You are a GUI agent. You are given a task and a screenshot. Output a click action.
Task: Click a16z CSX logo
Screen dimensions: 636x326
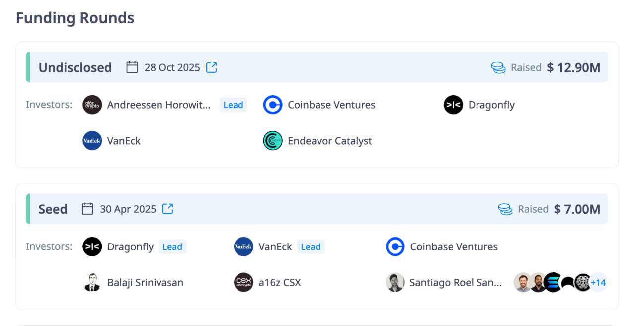[x=244, y=282]
